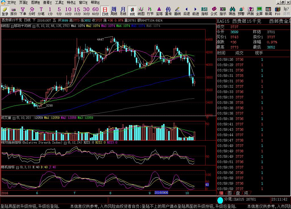Image resolution: width=291 pixels, height=209 pixels.
Task: Switch to 线图 line chart type
Action: pyautogui.click(x=141, y=11)
